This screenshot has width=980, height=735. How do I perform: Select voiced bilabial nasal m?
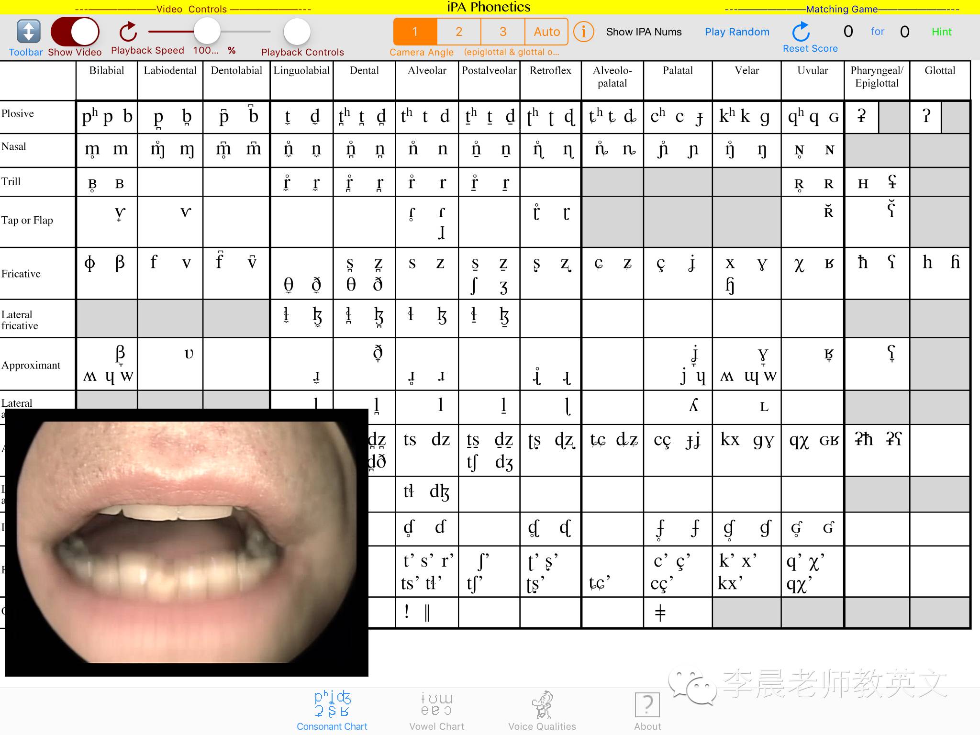pos(121,149)
